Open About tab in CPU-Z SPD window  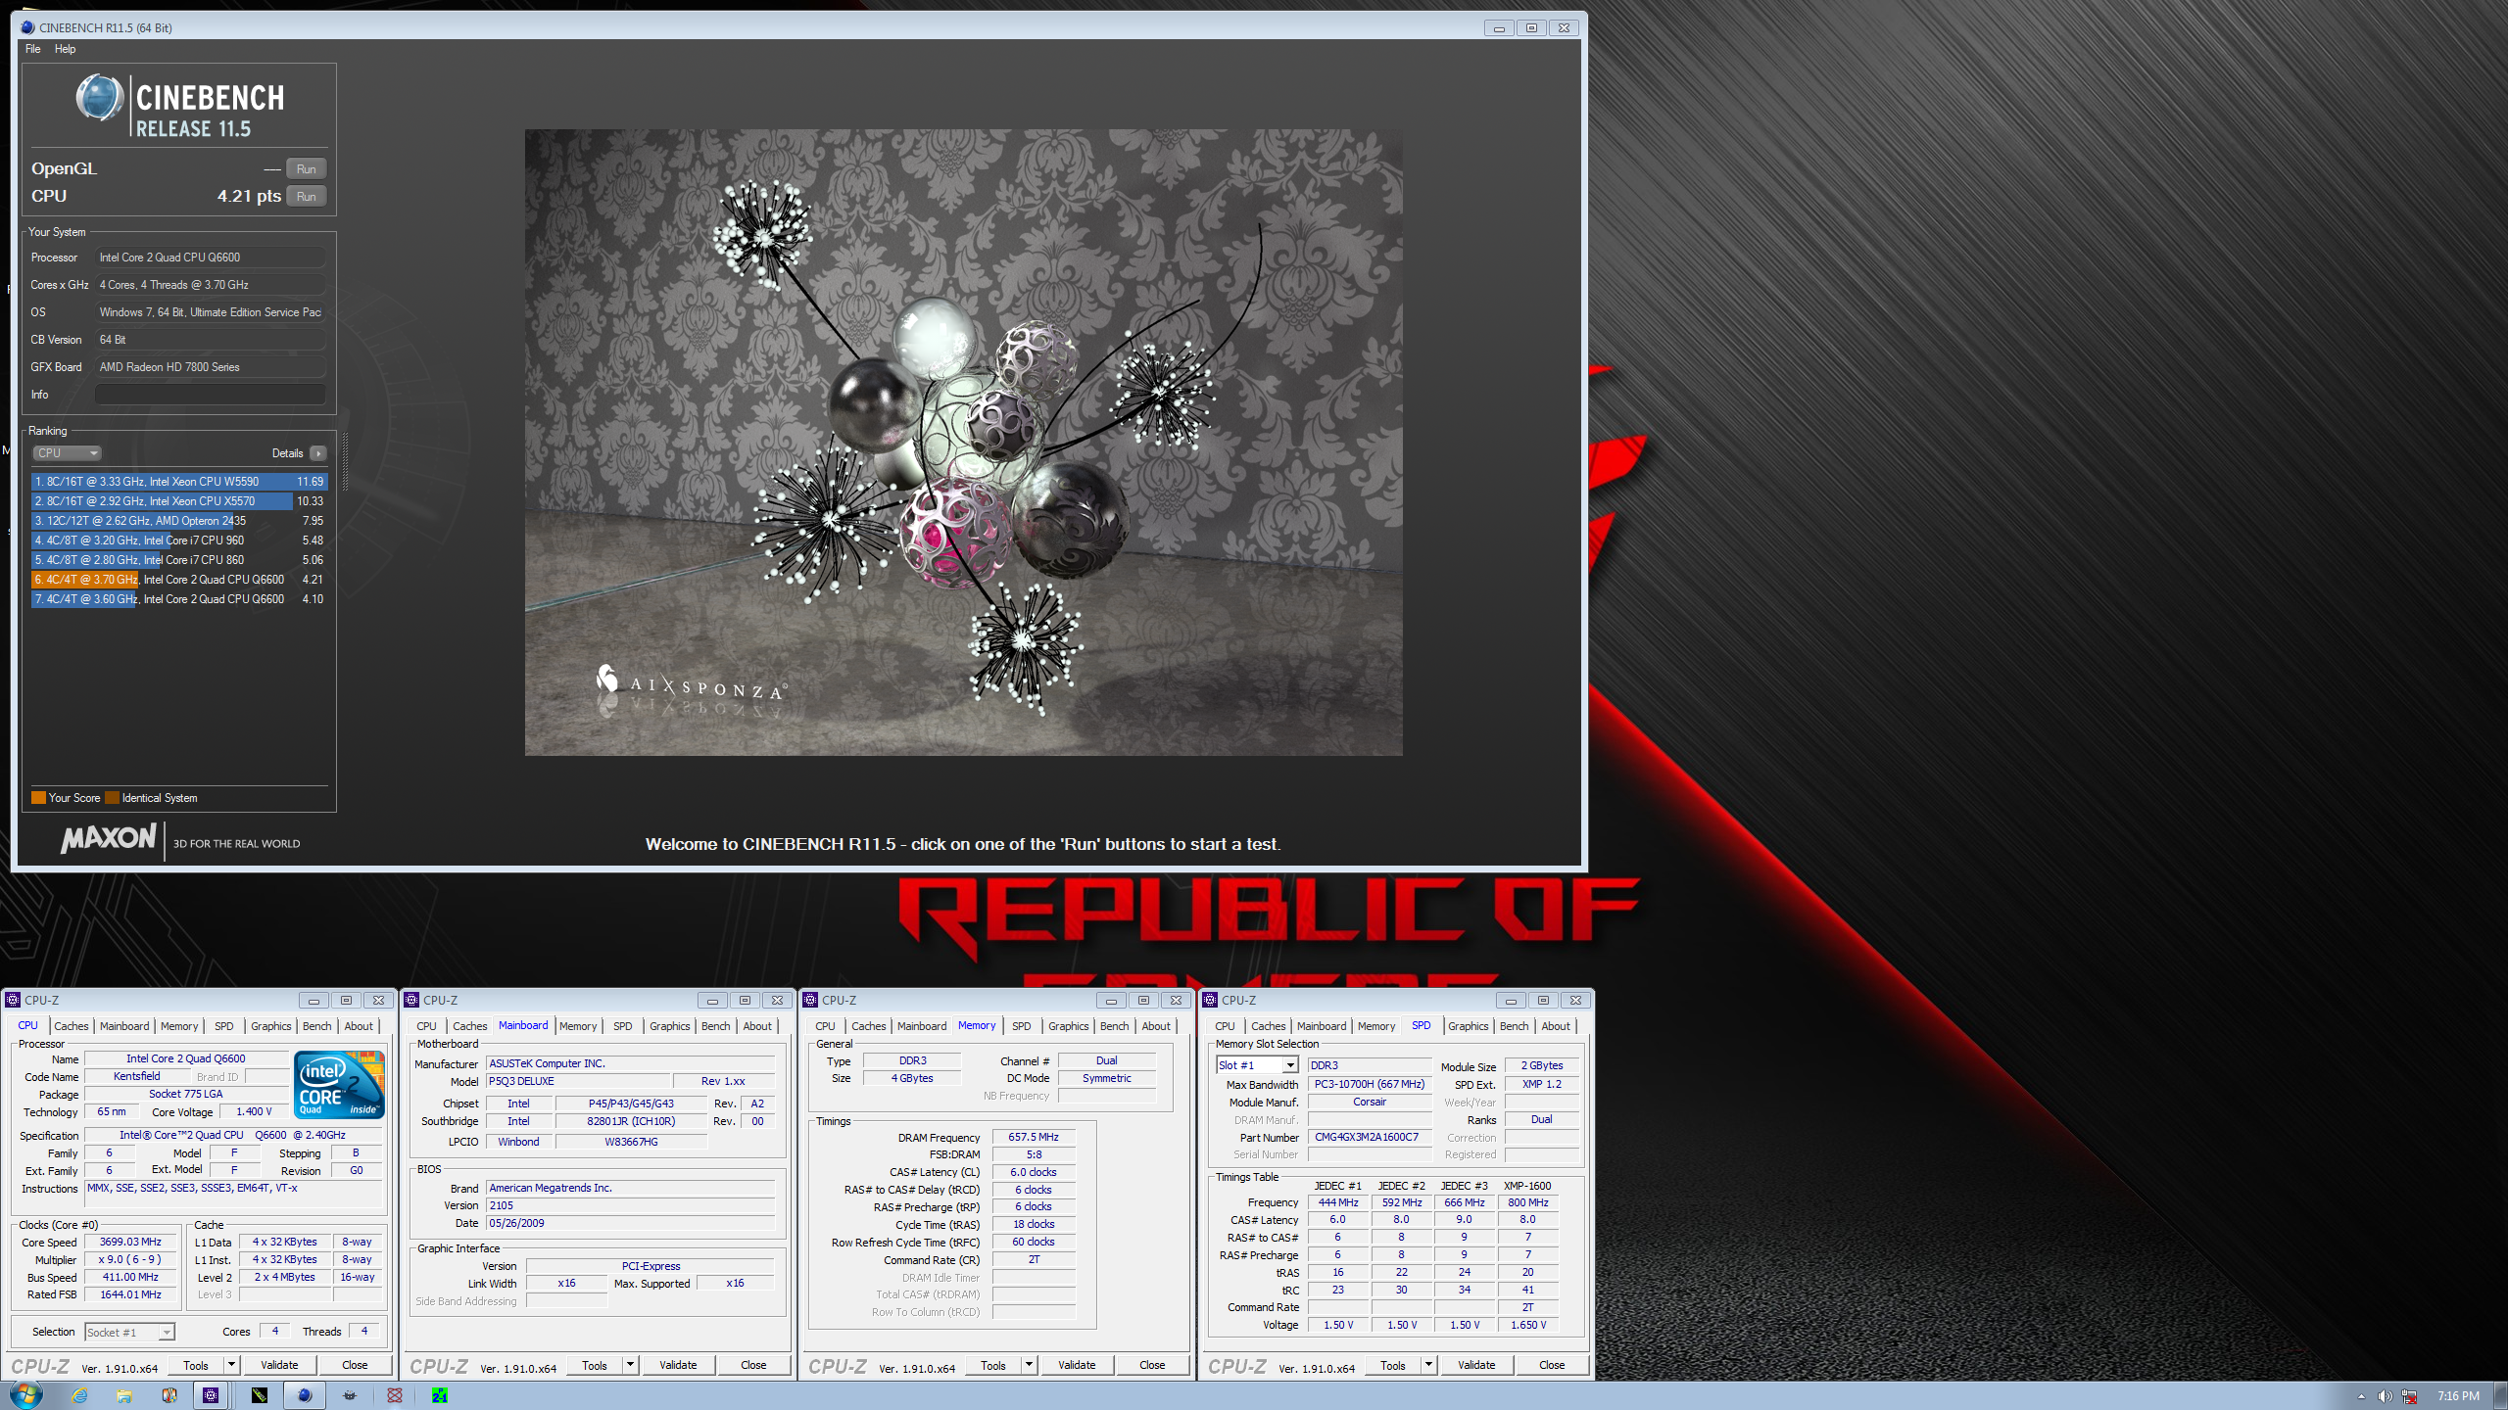click(1556, 1026)
